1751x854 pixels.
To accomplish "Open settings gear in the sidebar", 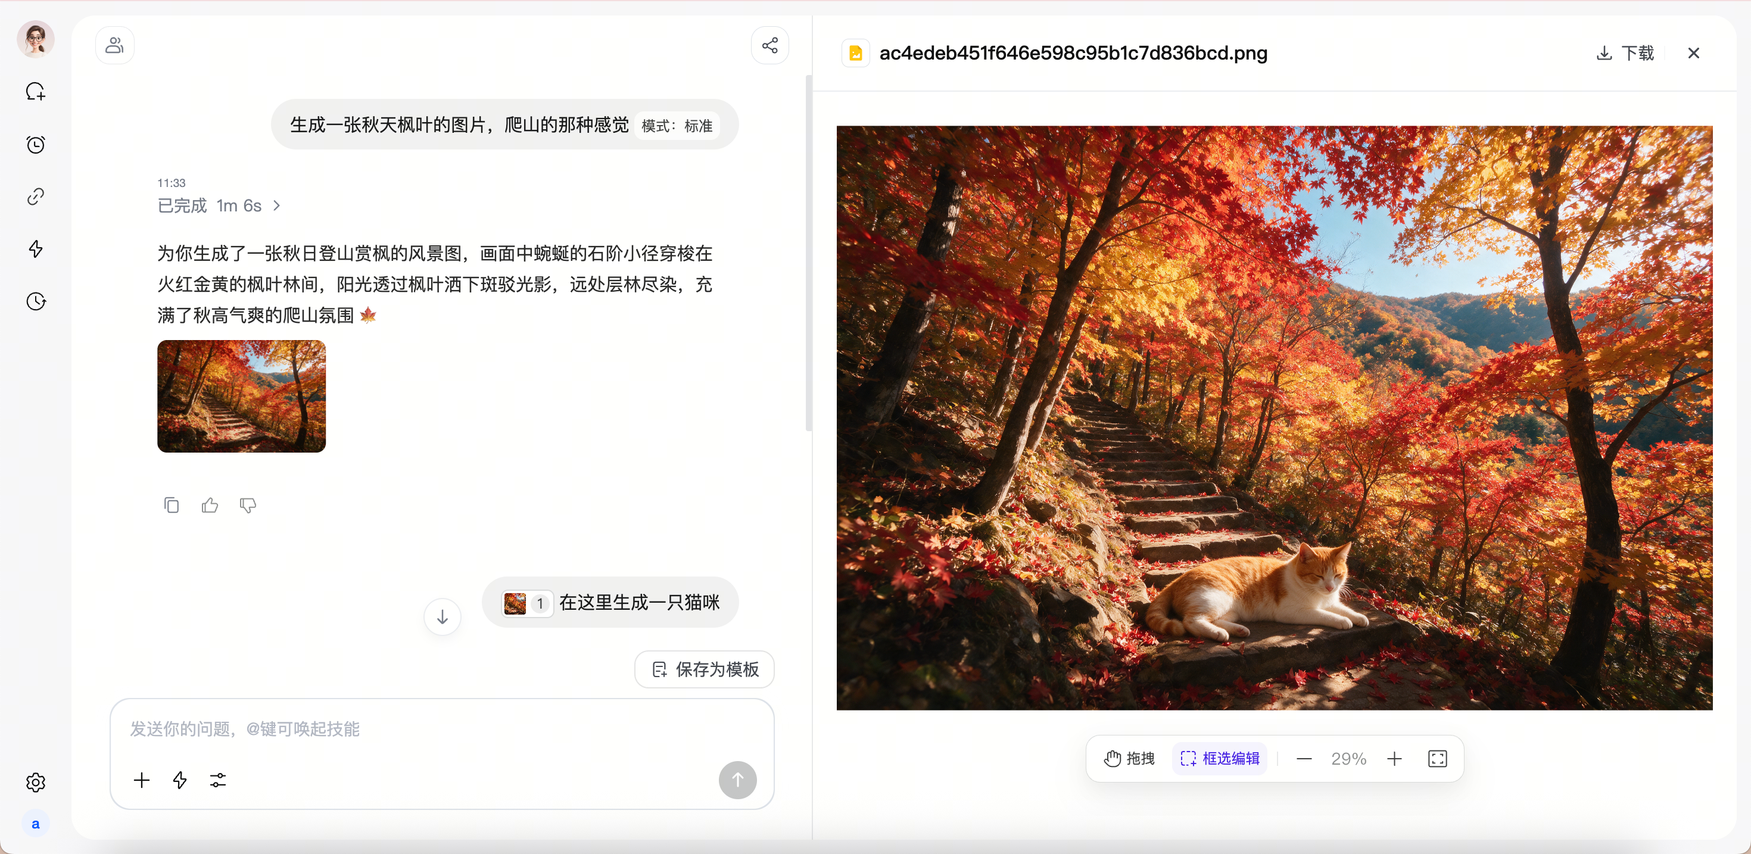I will point(35,783).
